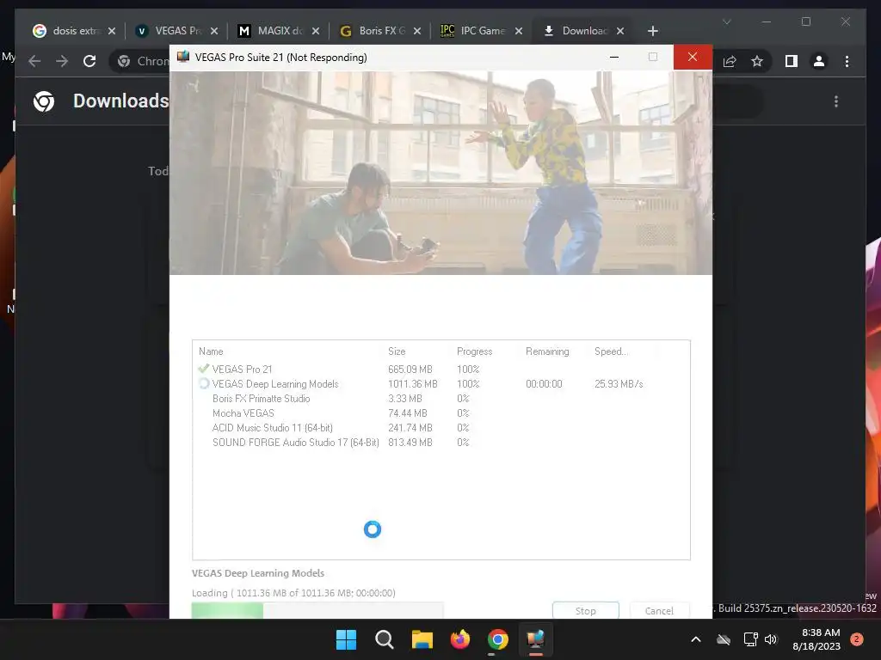Image resolution: width=881 pixels, height=660 pixels.
Task: Reload the Chrome page
Action: [x=89, y=61]
